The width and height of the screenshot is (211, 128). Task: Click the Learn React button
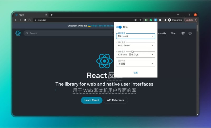[x=92, y=100]
